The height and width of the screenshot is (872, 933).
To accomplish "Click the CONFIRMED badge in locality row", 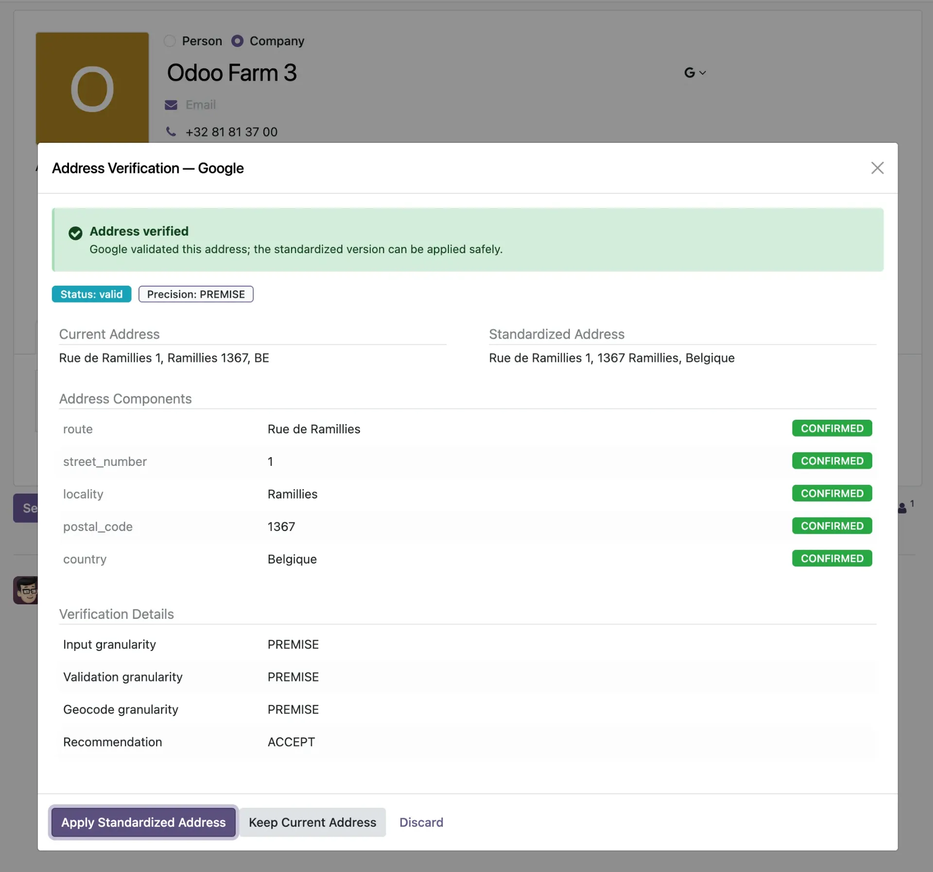I will tap(832, 494).
